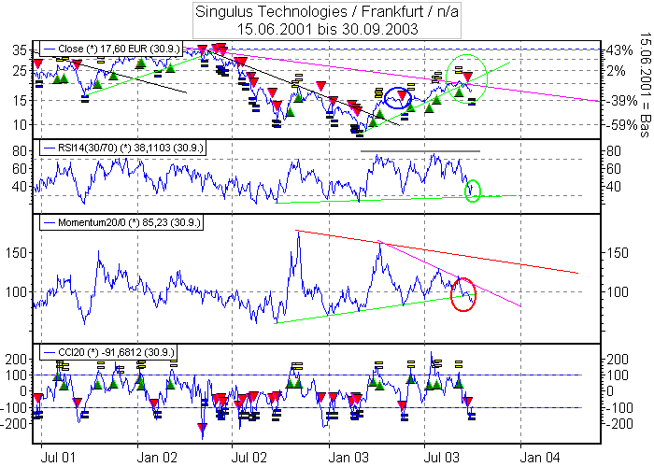Select the 'Momentum20/0 (*) 85,23 (30.9.)' legend
Screen dimensions: 654x467
(x=121, y=222)
